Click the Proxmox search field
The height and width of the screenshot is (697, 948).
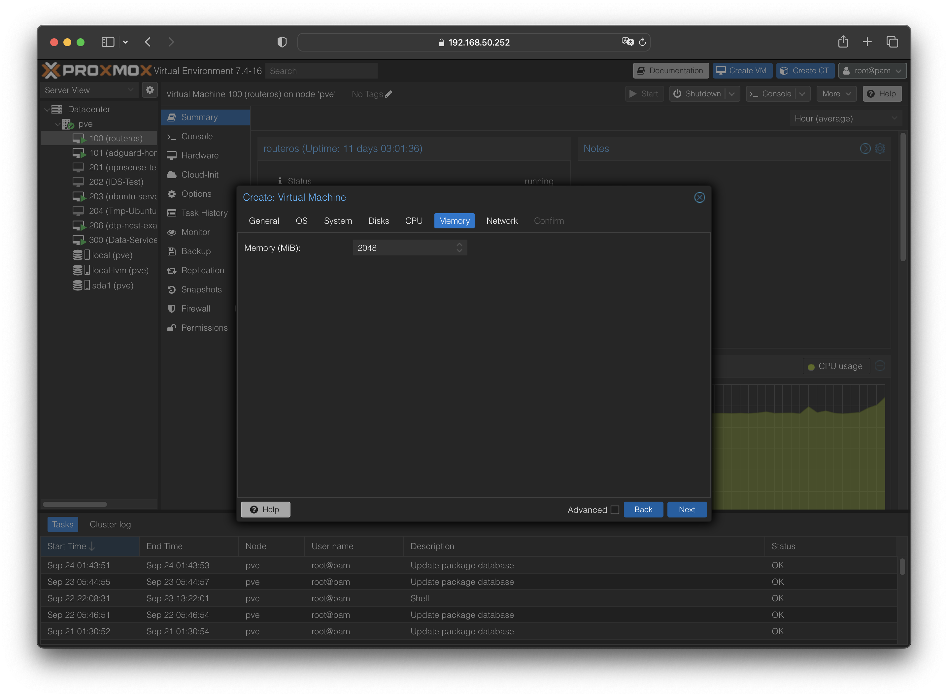(321, 71)
